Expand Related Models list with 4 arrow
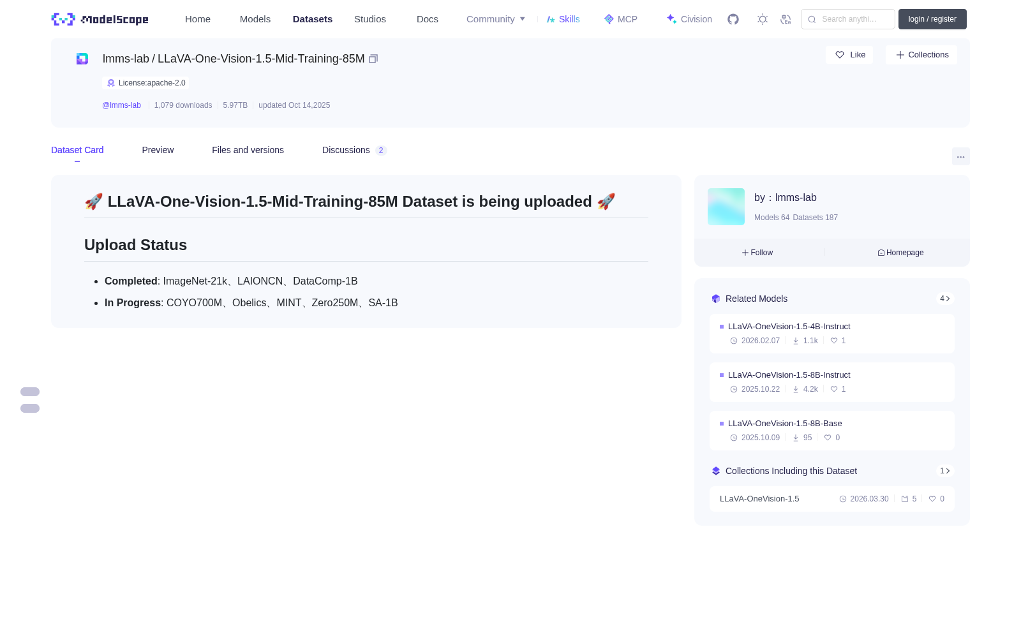The width and height of the screenshot is (1021, 638). click(x=945, y=299)
